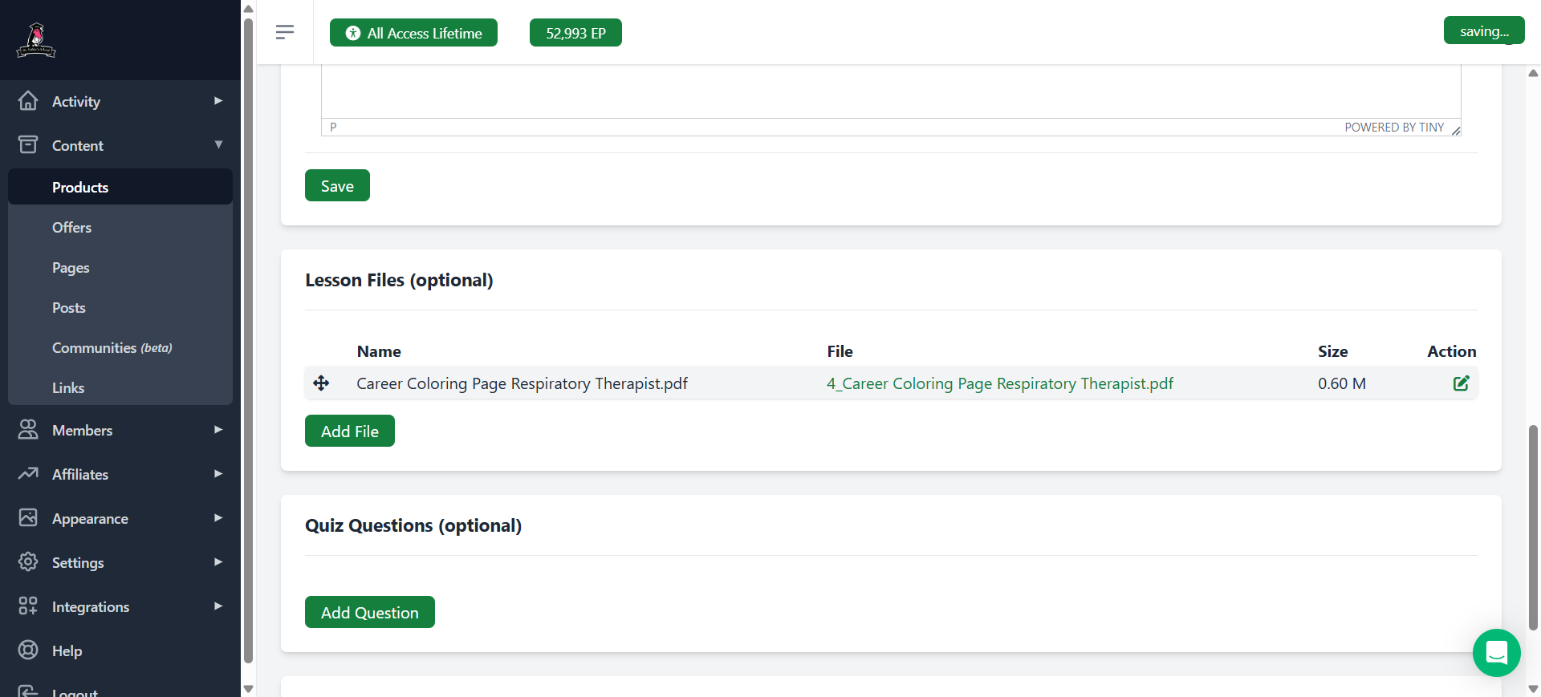
Task: Open the 4_Career Coloring Page PDF link
Action: point(999,383)
